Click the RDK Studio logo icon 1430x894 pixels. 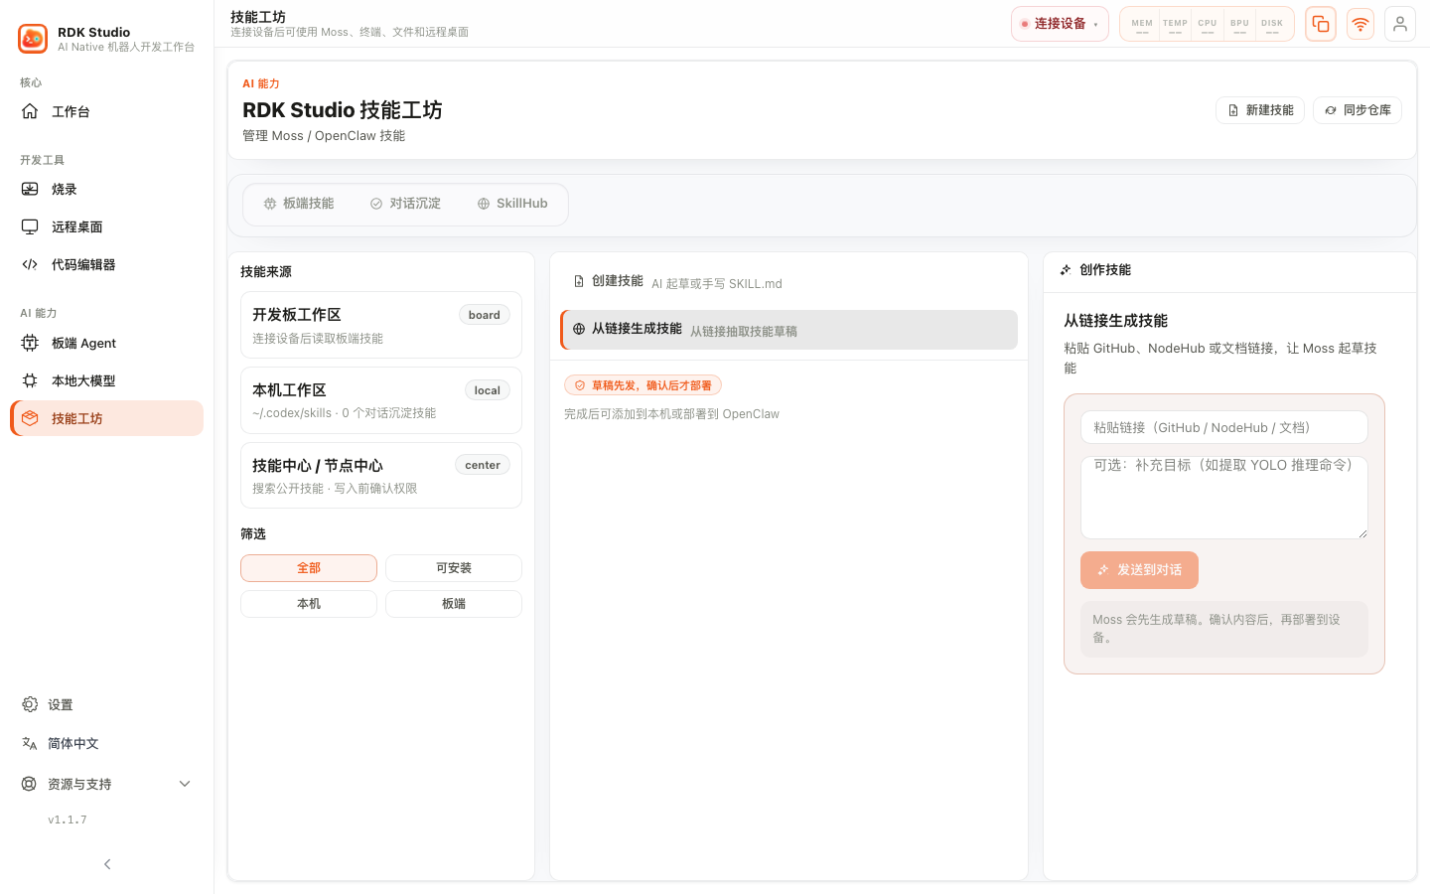coord(33,39)
